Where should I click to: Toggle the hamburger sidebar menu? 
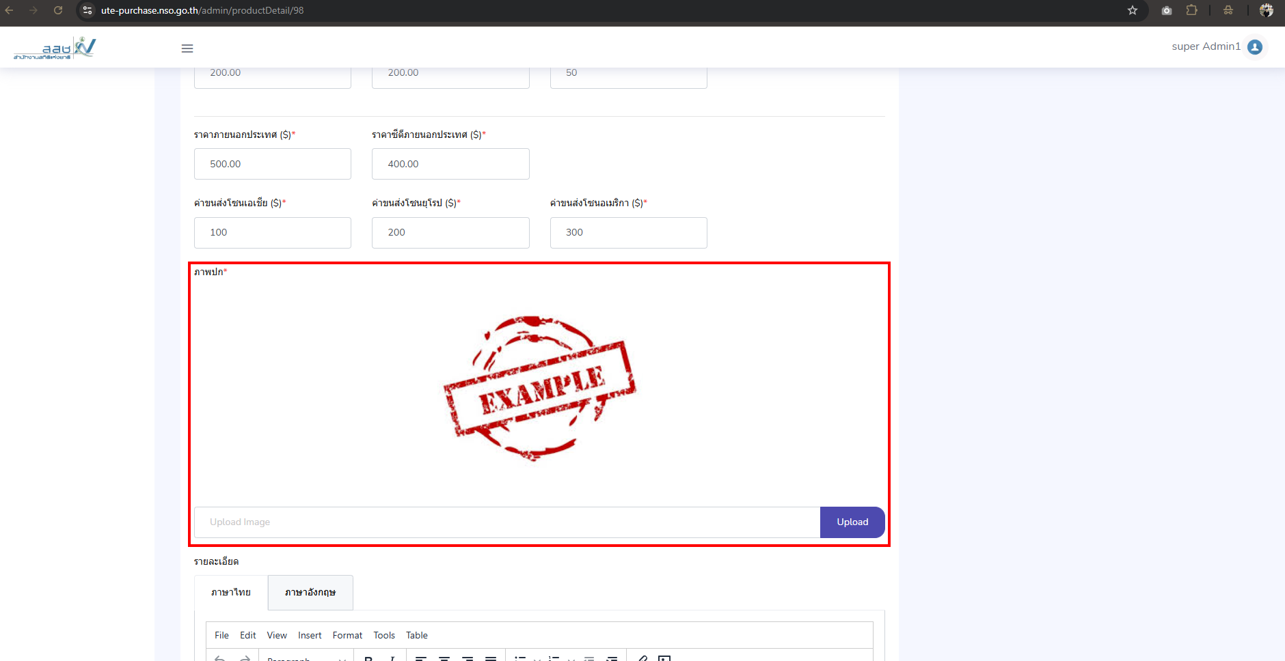point(187,48)
